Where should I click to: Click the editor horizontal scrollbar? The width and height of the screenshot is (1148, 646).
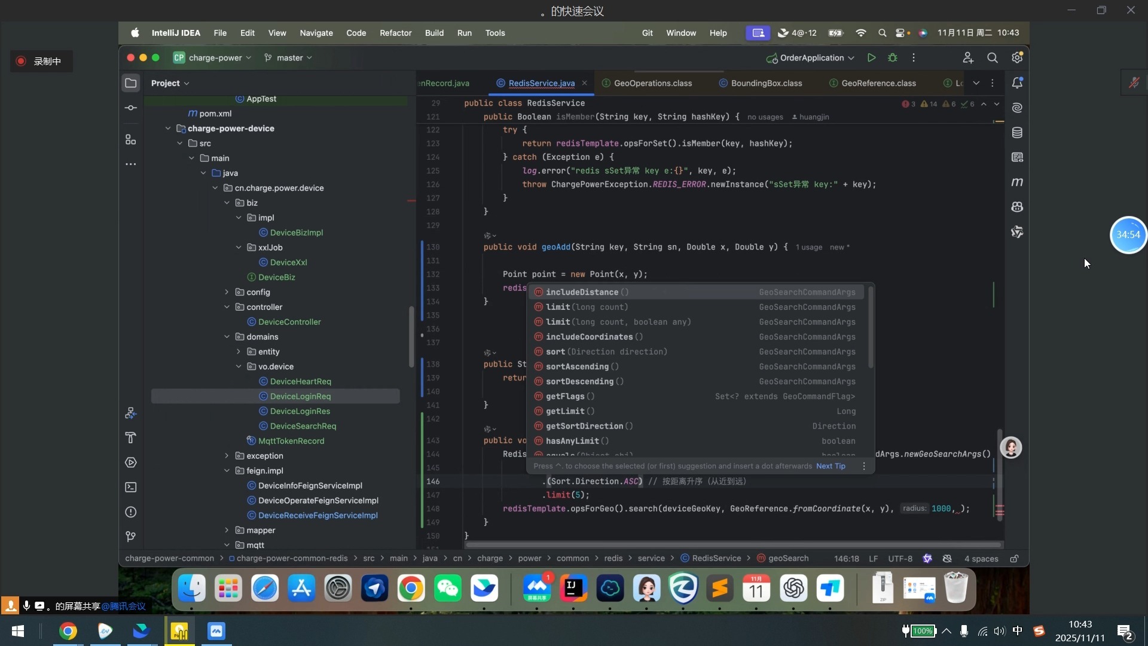pos(732,545)
